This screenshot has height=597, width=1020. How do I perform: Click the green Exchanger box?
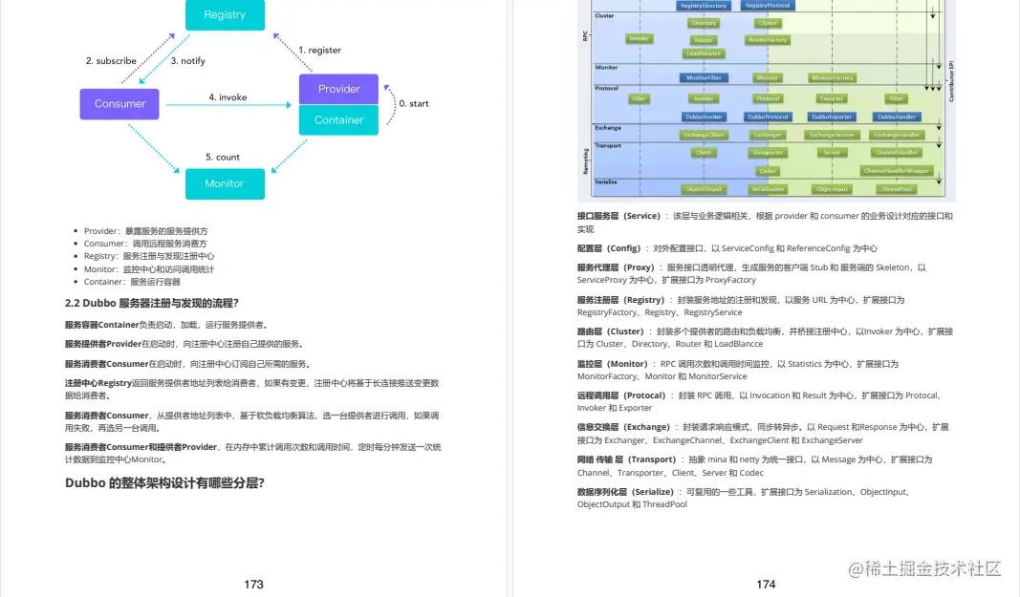pyautogui.click(x=768, y=135)
